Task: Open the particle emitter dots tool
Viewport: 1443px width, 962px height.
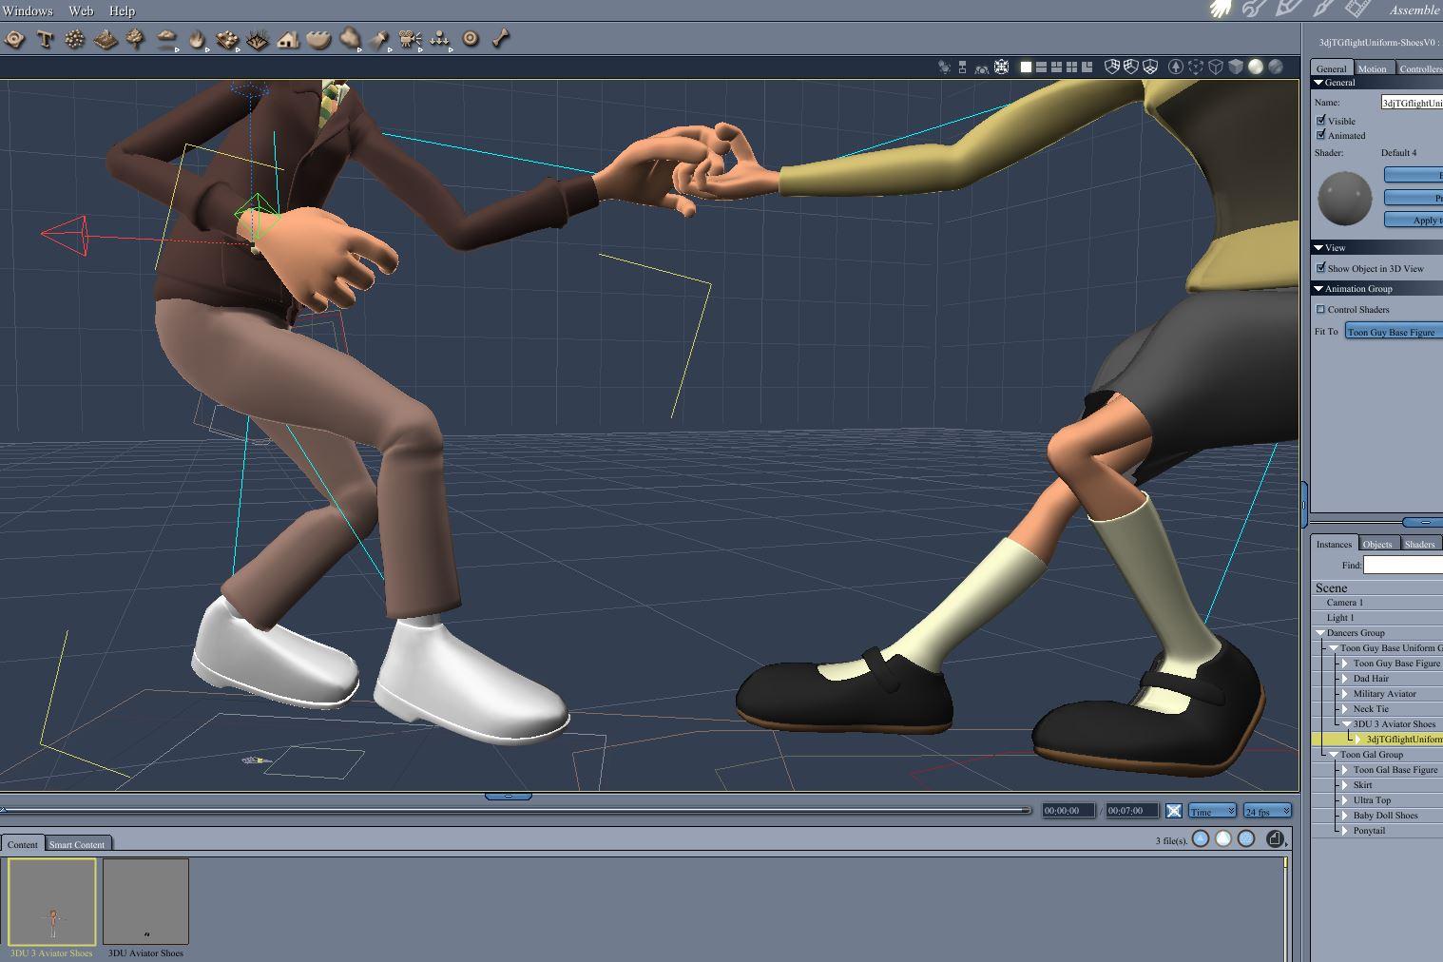Action: [x=75, y=39]
